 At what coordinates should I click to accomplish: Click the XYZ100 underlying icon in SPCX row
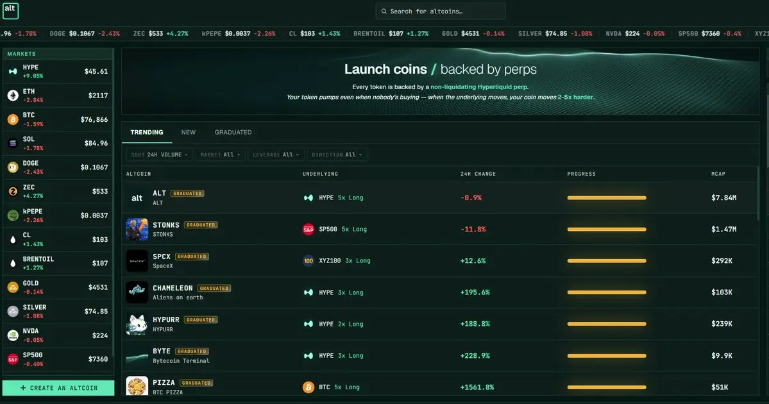point(308,261)
